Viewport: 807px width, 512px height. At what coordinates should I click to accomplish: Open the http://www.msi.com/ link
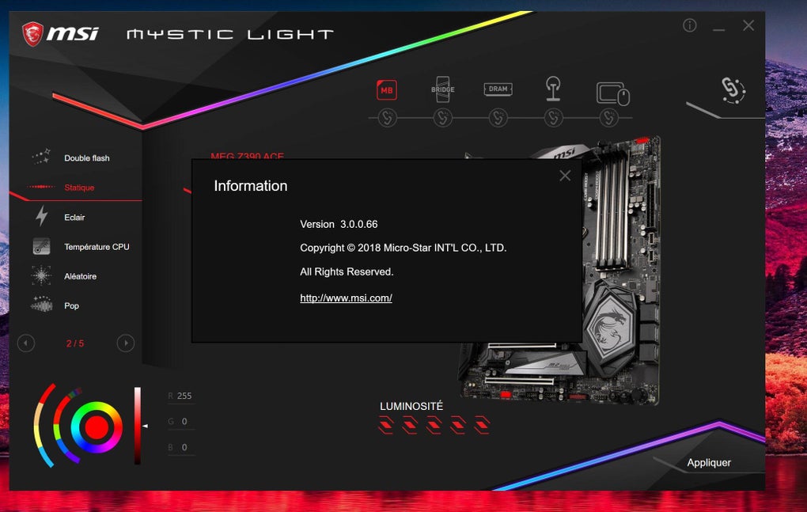tap(346, 298)
